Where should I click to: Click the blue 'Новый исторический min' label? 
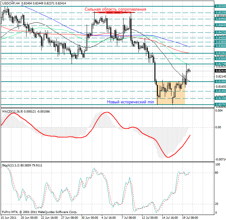(x=130, y=102)
